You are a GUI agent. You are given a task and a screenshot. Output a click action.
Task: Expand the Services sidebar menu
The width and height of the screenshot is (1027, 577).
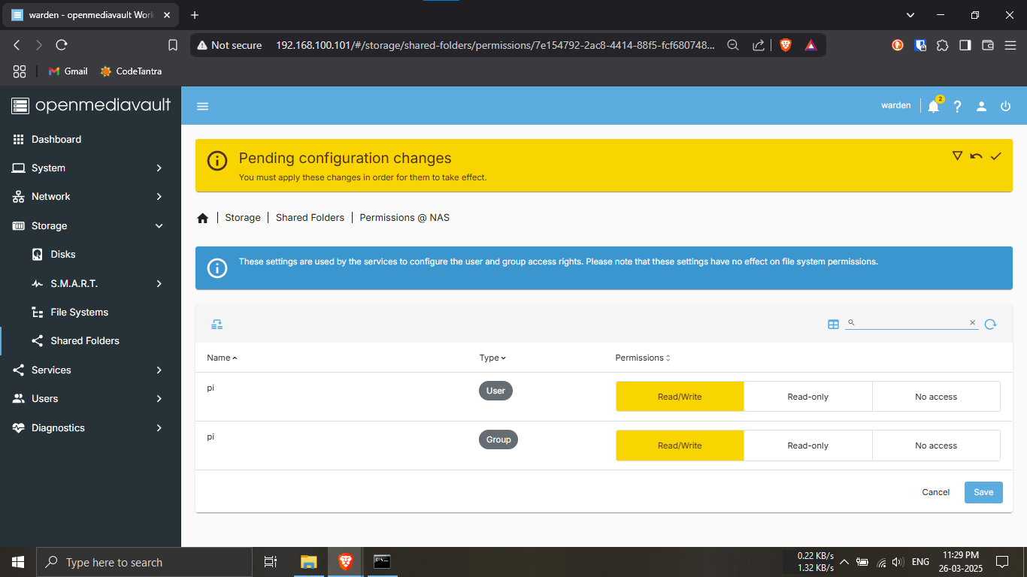tap(90, 370)
